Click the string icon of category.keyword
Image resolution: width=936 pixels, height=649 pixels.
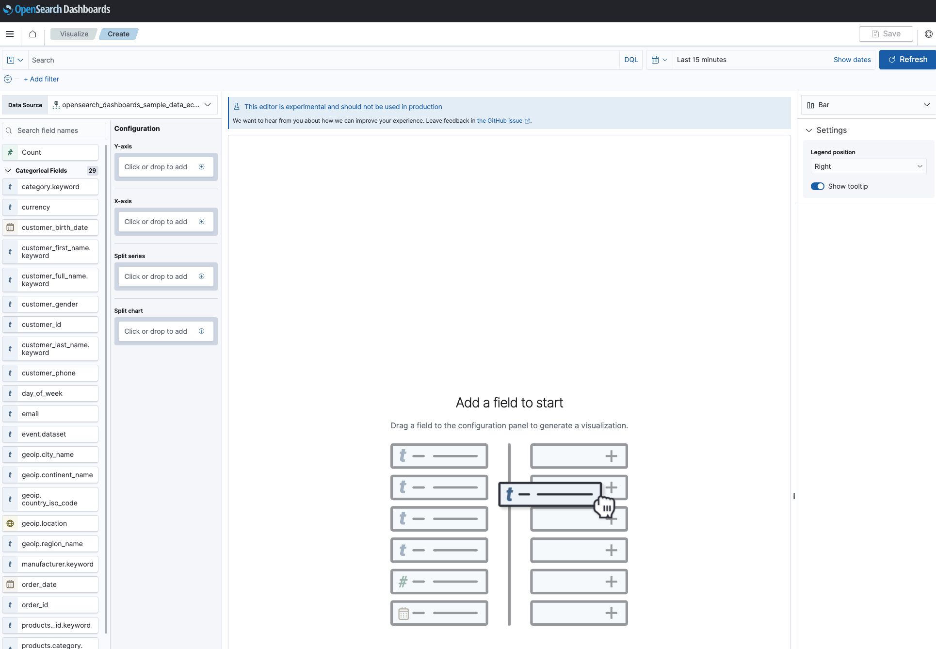tap(10, 187)
